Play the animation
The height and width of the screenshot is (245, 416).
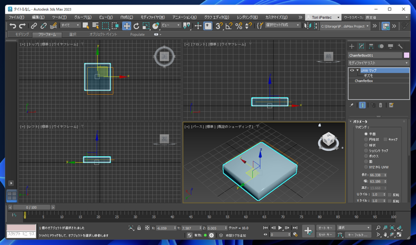pyautogui.click(x=280, y=228)
